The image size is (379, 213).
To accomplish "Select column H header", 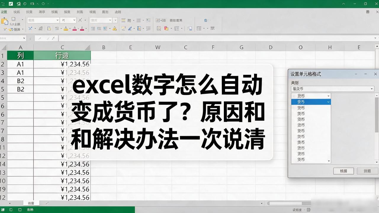I will 330,47.
